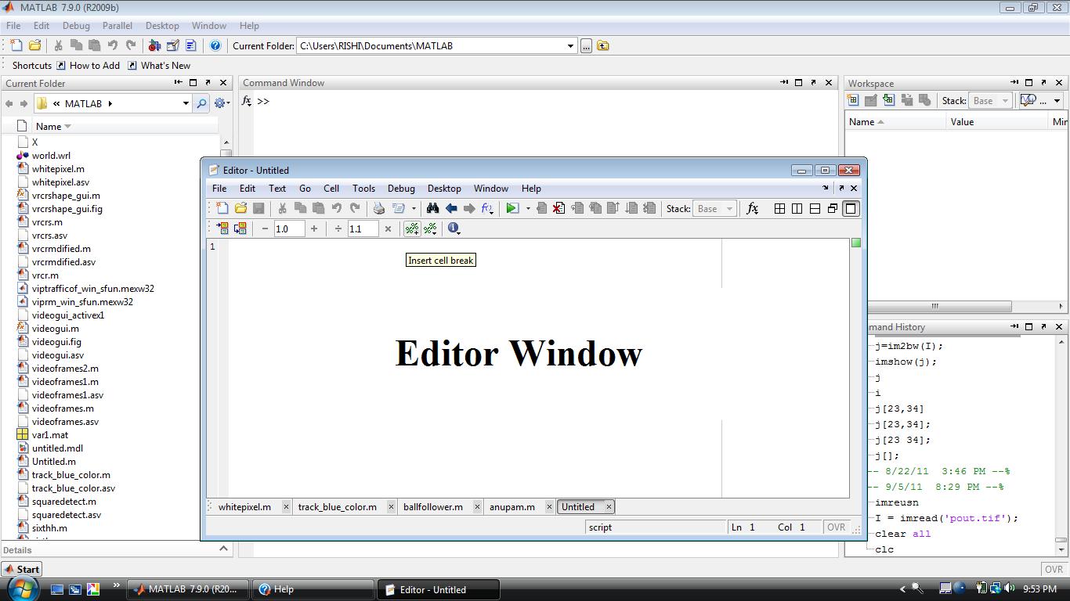The image size is (1070, 601).
Task: Click the How to Add shortcut link
Action: click(x=94, y=66)
